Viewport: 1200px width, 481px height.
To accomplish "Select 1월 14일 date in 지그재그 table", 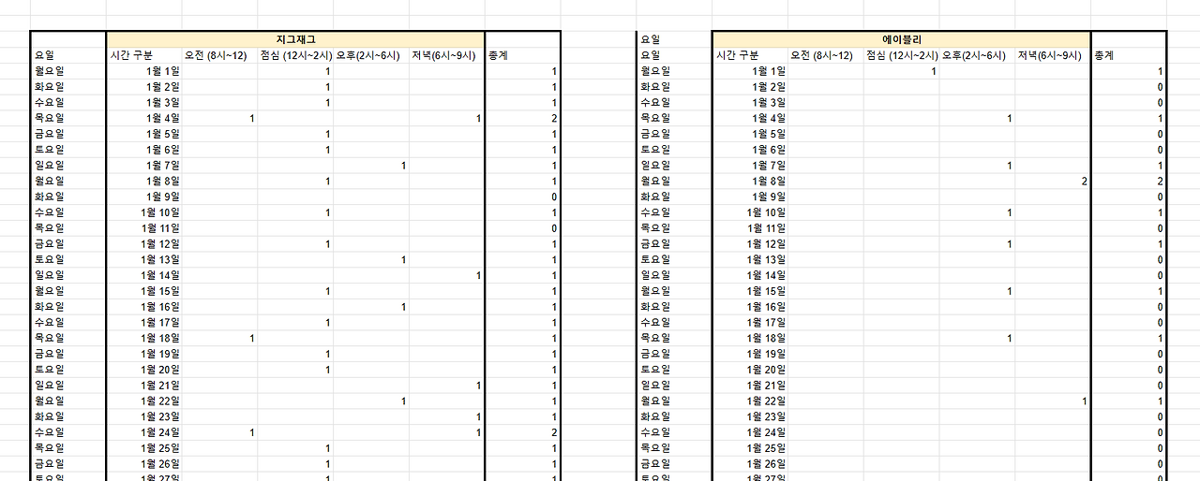I will (160, 275).
